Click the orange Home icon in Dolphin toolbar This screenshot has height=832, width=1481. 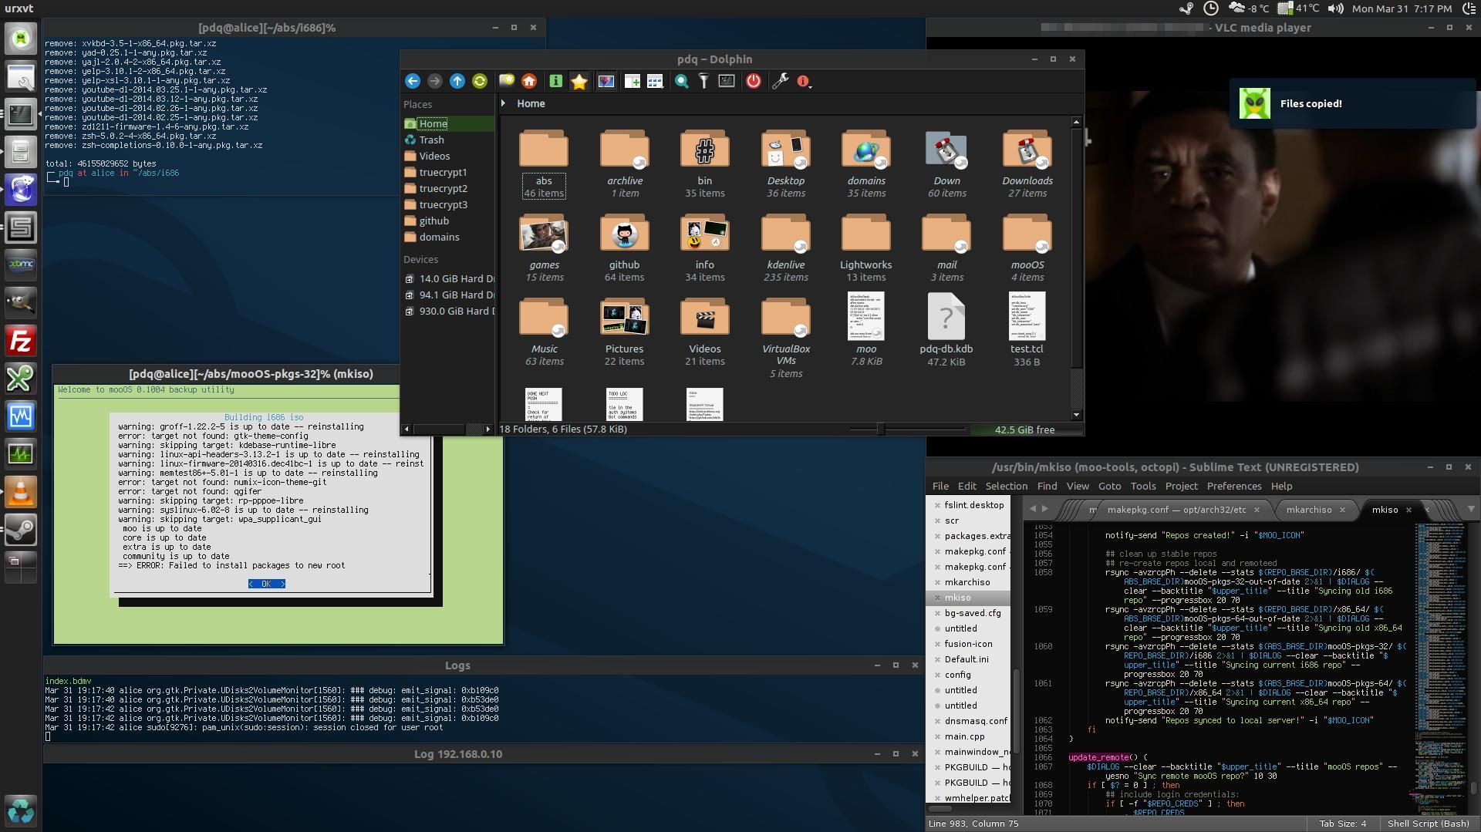point(529,81)
